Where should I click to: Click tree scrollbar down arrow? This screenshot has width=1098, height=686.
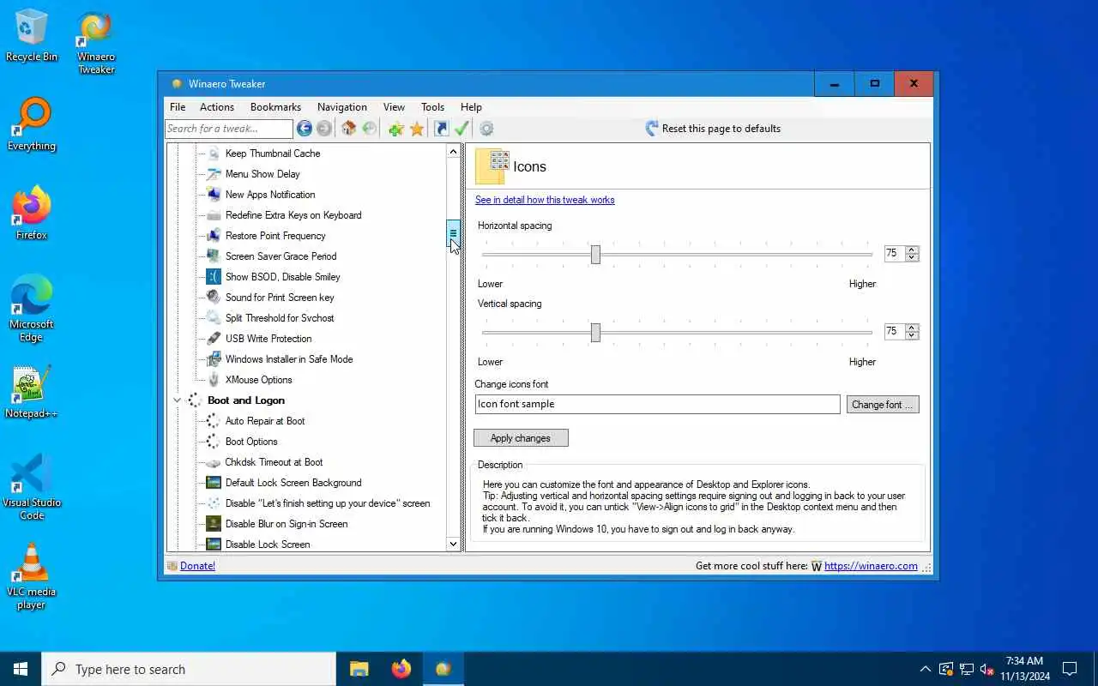(453, 544)
